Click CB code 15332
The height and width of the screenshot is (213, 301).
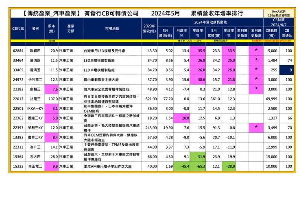18,166
